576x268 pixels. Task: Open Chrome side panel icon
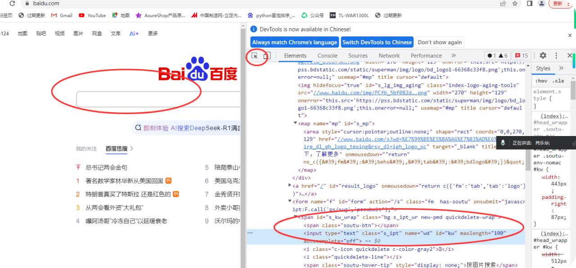530,3
